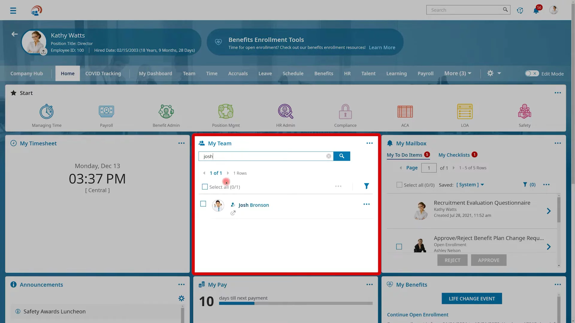The image size is (575, 323).
Task: Open the HR Admin icon
Action: click(285, 112)
